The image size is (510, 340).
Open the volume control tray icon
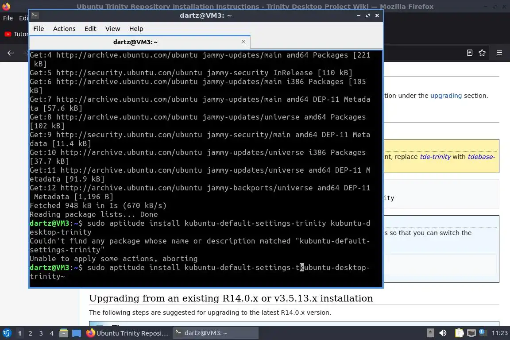point(443,333)
